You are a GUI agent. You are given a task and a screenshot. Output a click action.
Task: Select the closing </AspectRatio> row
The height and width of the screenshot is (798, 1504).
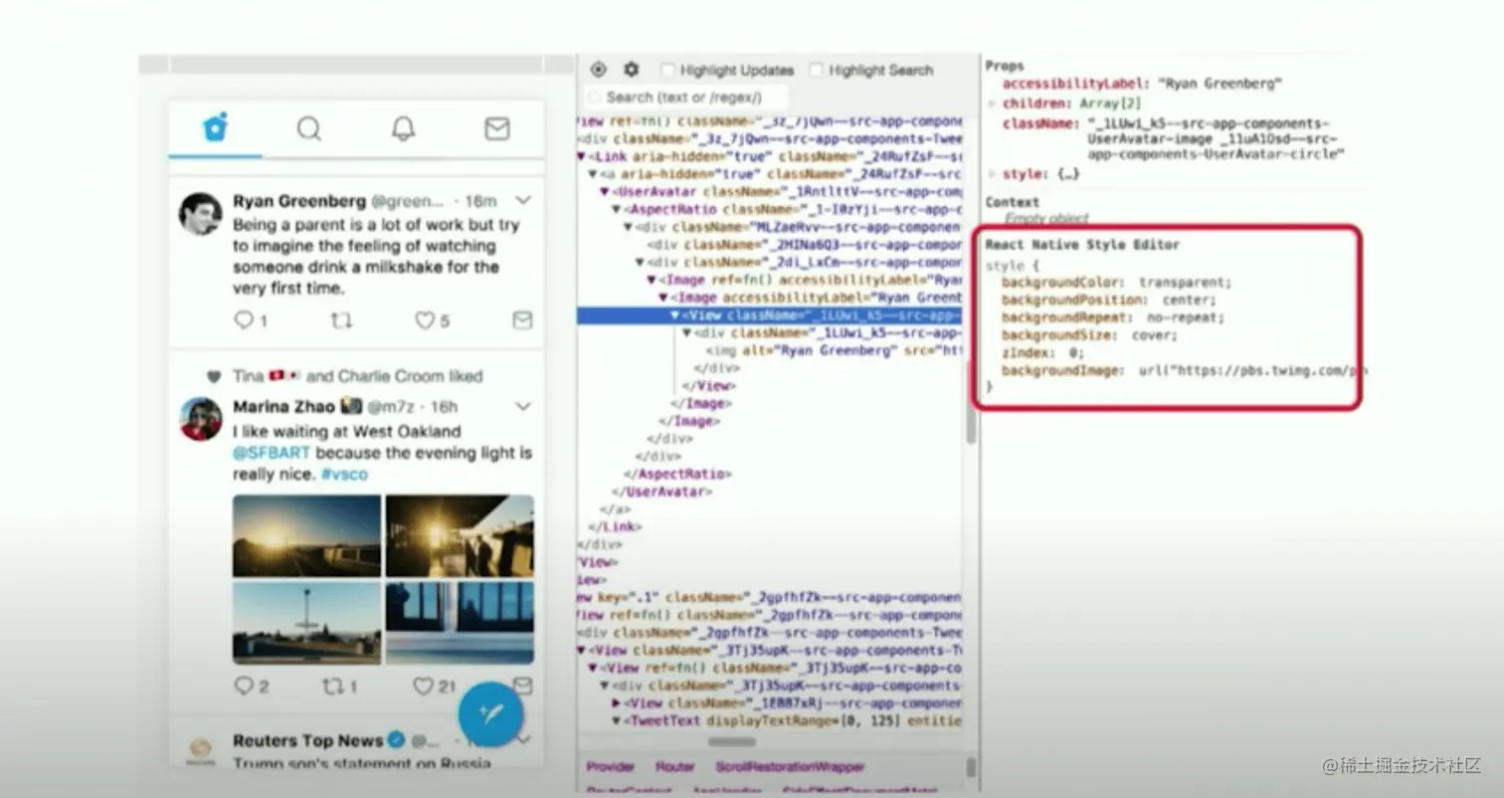pos(677,474)
